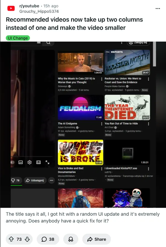This screenshot has height=247, width=166.
Task: Click the YouTube page vertical scrollbar
Action: (155, 54)
